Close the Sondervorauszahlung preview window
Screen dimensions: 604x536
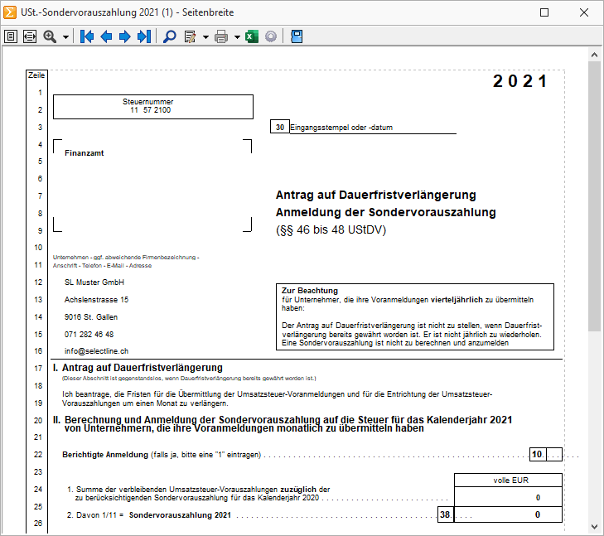coord(584,12)
